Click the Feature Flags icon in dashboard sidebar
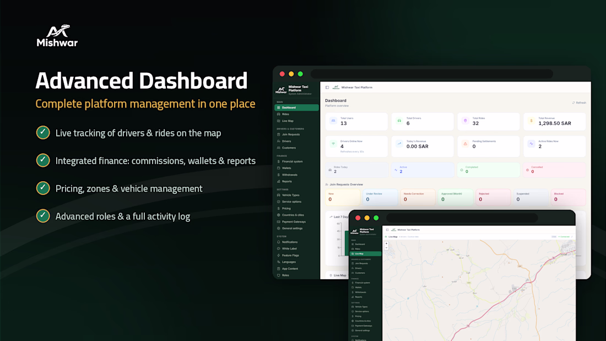The height and width of the screenshot is (341, 606). coord(279,256)
